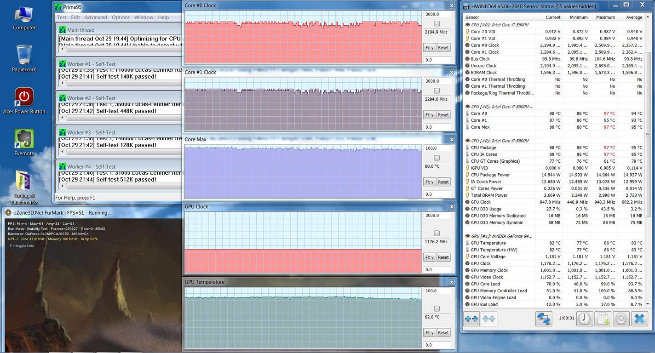Screen dimensions: 655x353
Task: Click Reset in GPU Clock graph
Action: (443, 257)
